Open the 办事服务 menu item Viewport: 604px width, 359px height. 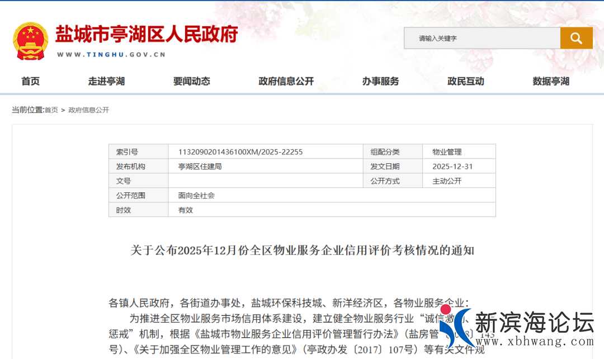[x=380, y=81]
